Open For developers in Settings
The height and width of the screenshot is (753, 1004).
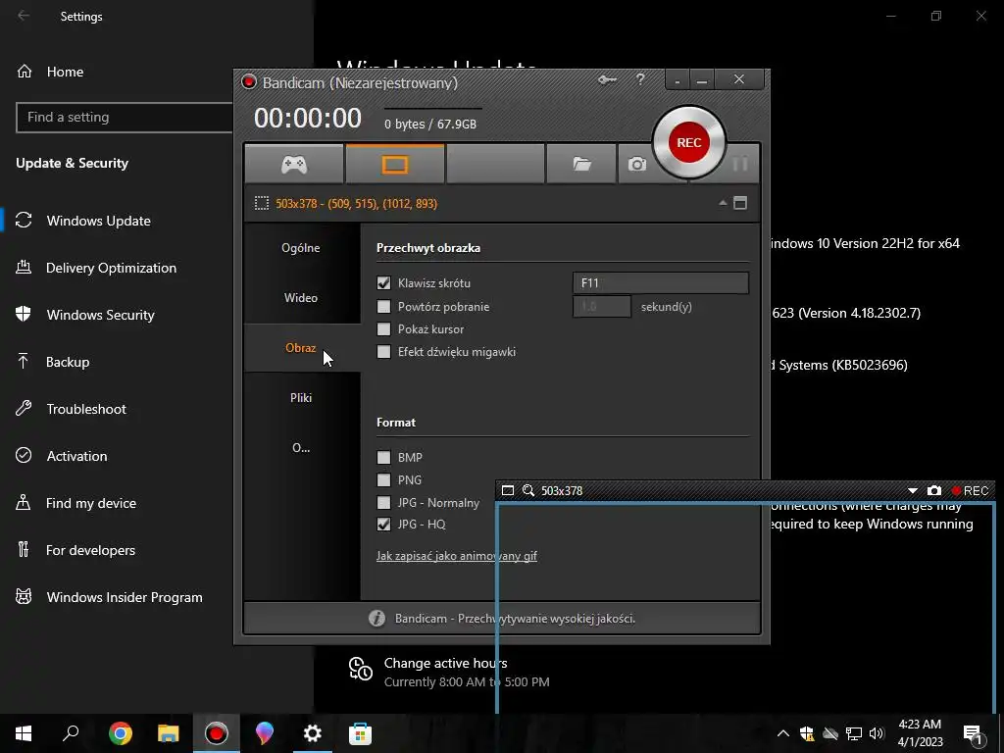tap(90, 550)
